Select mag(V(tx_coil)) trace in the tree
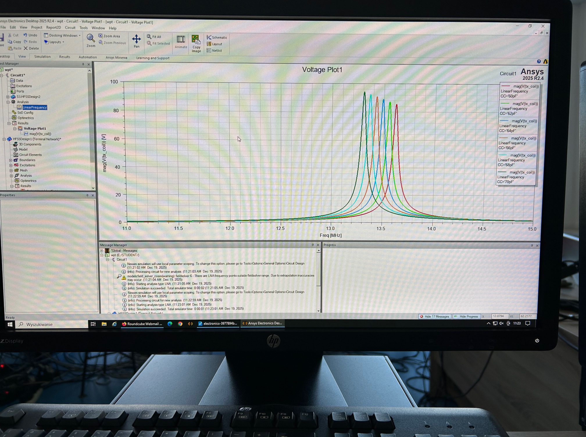The width and height of the screenshot is (586, 437). pos(40,134)
